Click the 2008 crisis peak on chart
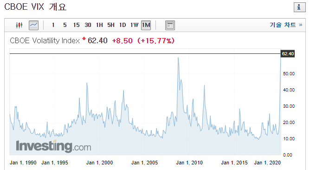310x170 pixels. [178, 58]
